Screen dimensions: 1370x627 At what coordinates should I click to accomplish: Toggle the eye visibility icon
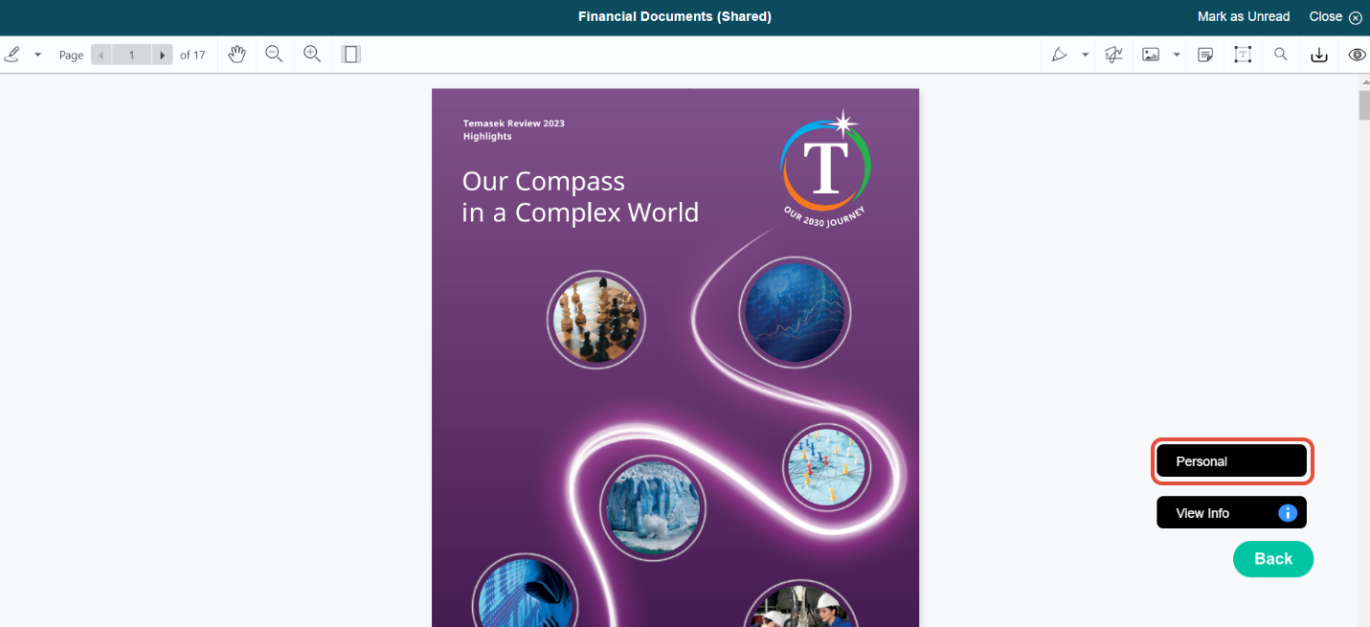(1357, 55)
